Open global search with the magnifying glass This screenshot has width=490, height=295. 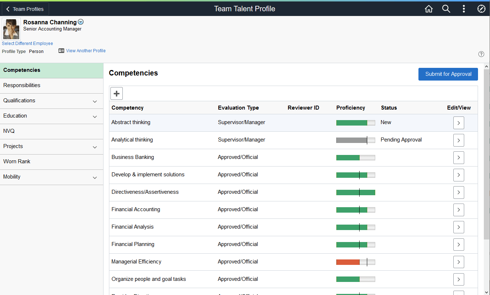click(x=446, y=9)
